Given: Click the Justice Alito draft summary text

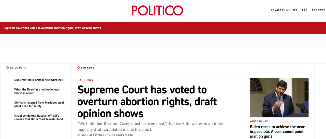Looking at the screenshot, I should click(151, 126).
